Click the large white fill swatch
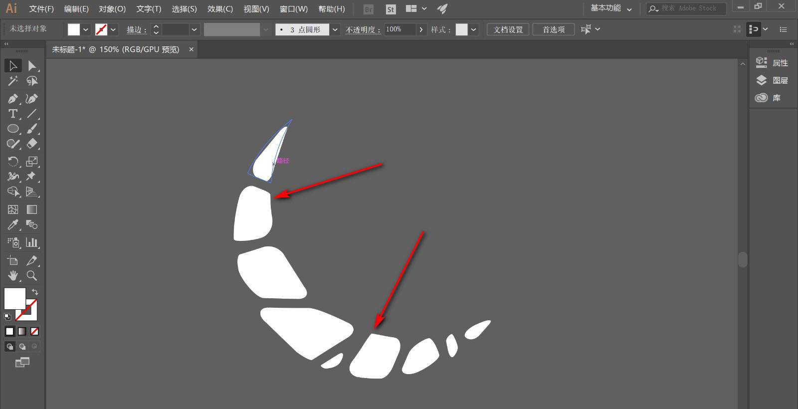798x409 pixels. coord(14,298)
